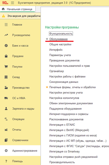This screenshot has width=109, height=165.
Task: Click the Руководителю trend chart icon
Action: tap(6, 35)
